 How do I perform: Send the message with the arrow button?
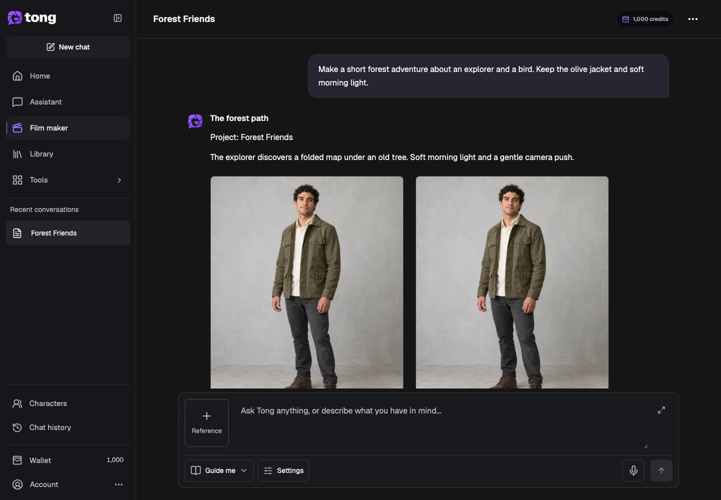pos(661,470)
